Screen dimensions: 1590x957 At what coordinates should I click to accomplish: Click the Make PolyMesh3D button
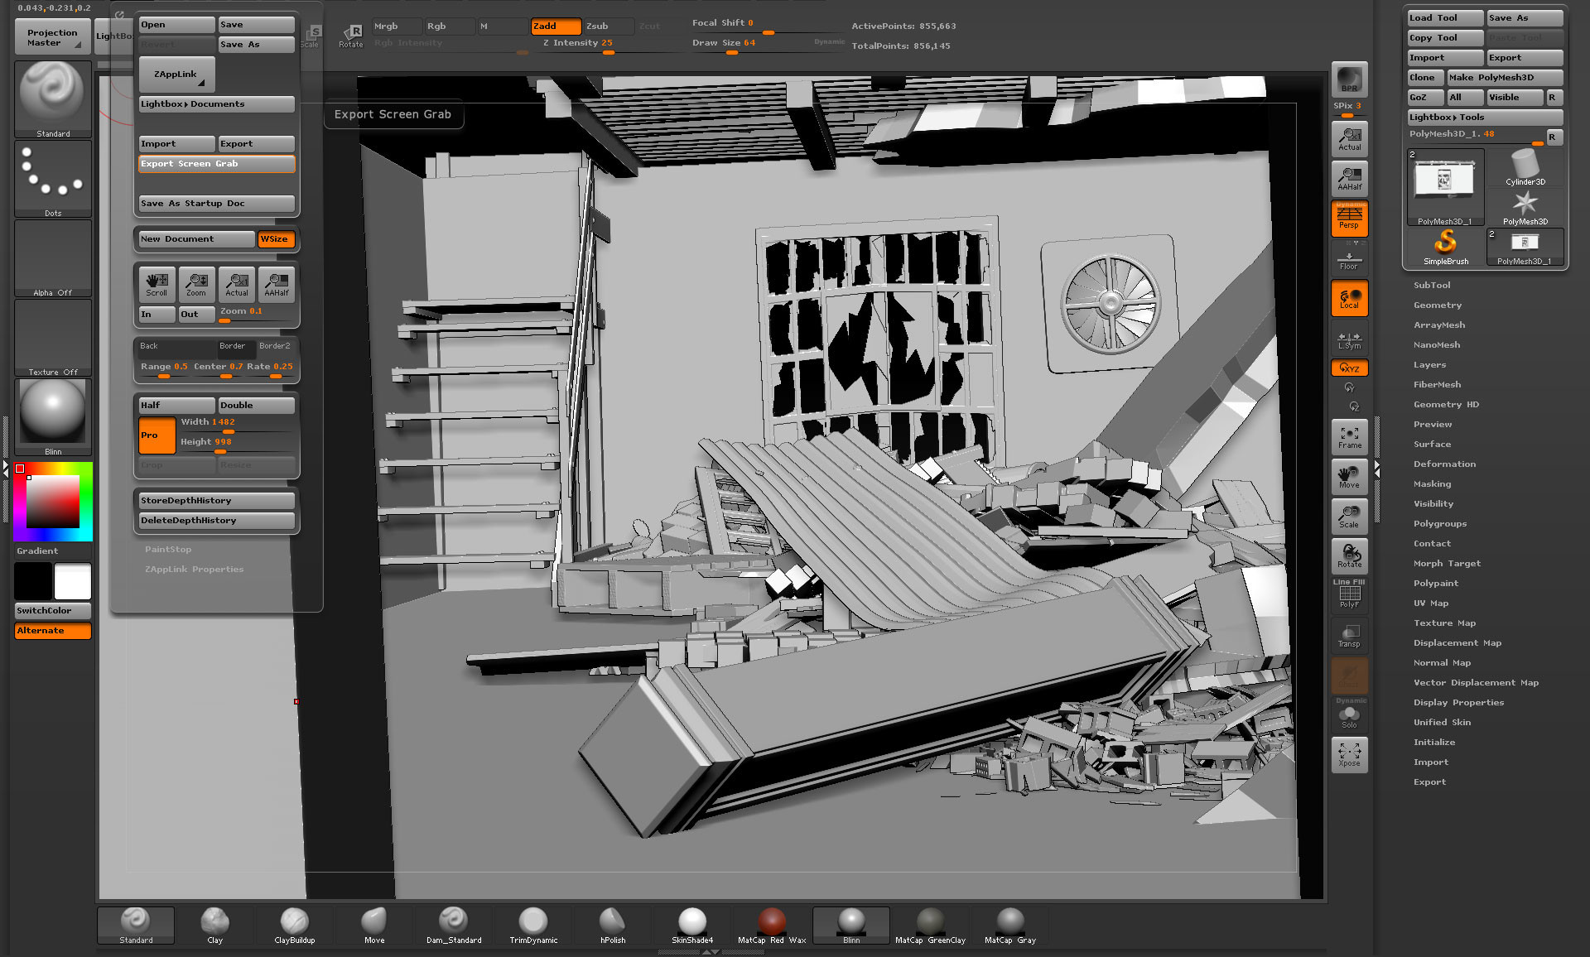[1504, 78]
